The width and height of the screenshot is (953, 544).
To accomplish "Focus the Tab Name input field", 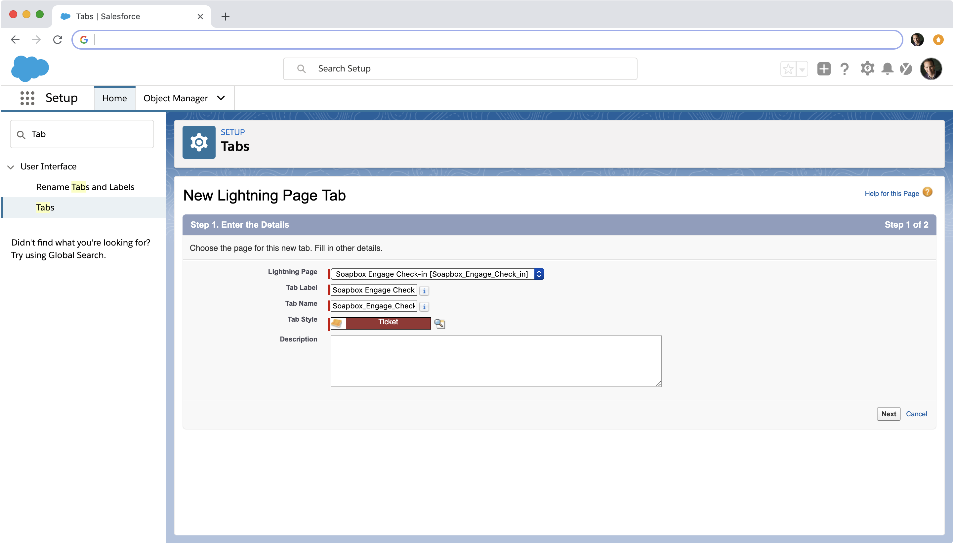I will [x=374, y=306].
